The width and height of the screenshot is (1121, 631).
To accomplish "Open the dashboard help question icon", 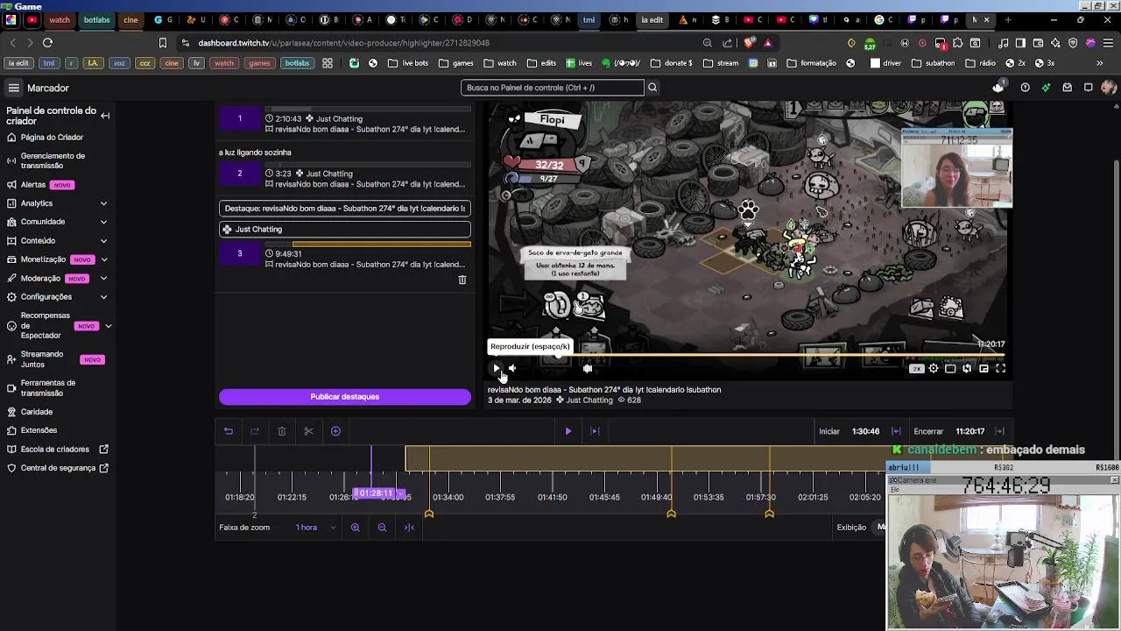I will click(1025, 88).
